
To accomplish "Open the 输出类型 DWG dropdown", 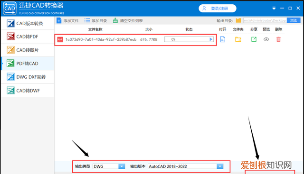I will point(109,166).
